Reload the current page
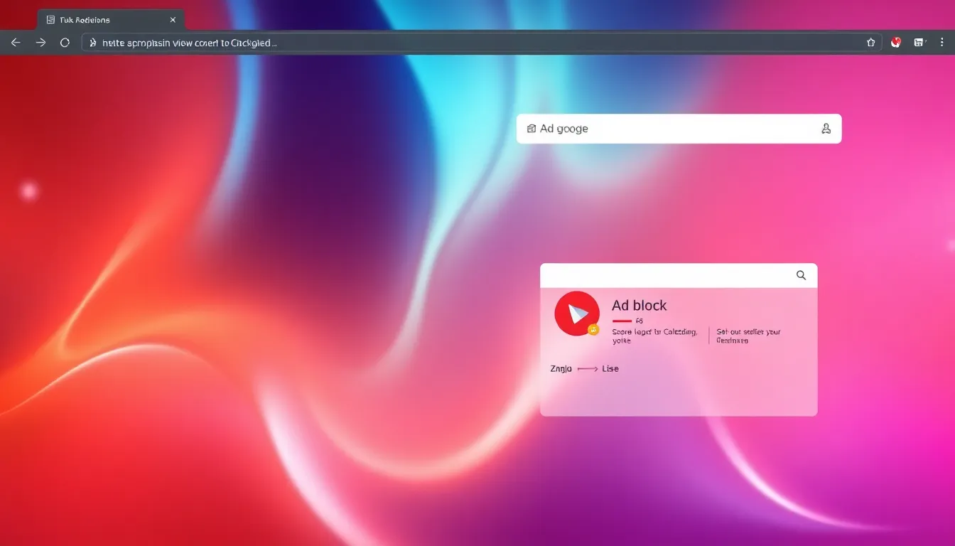955x546 pixels. point(65,43)
